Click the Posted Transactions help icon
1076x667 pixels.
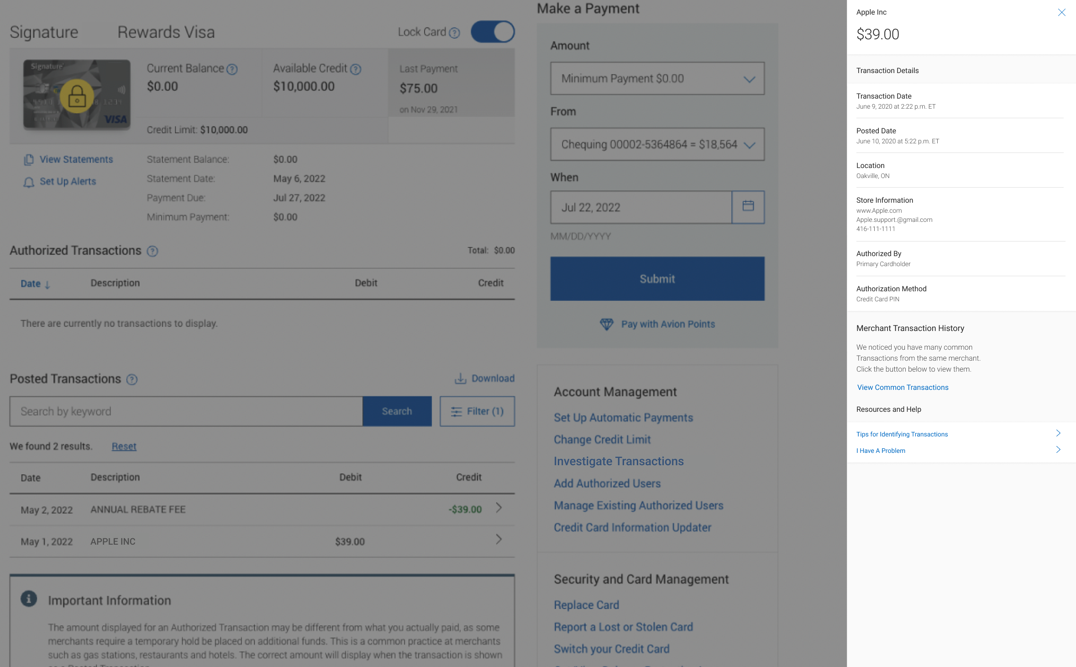[132, 379]
